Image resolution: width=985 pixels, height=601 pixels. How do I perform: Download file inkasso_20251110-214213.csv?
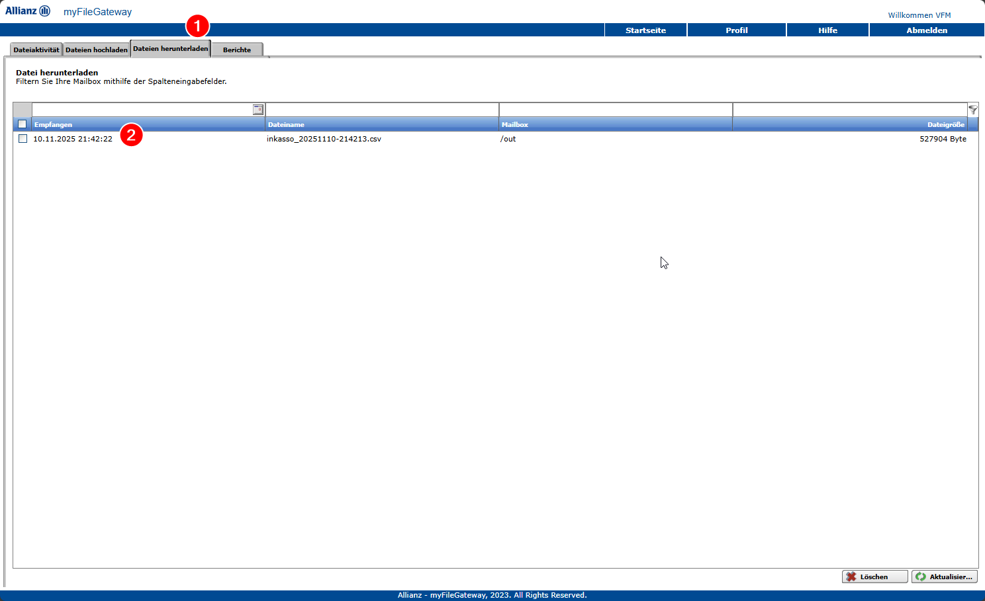click(x=324, y=139)
